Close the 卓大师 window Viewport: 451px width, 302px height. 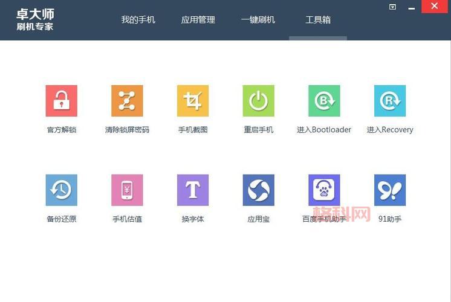pyautogui.click(x=435, y=6)
